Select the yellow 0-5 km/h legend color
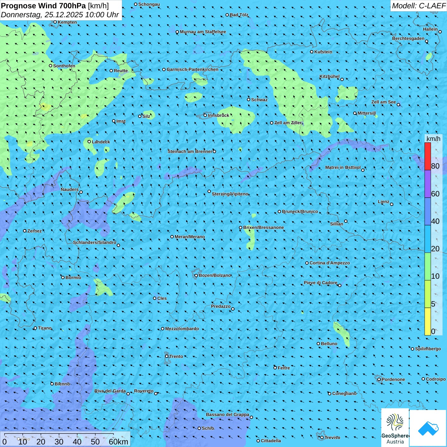The height and width of the screenshot is (447, 447). 428,322
